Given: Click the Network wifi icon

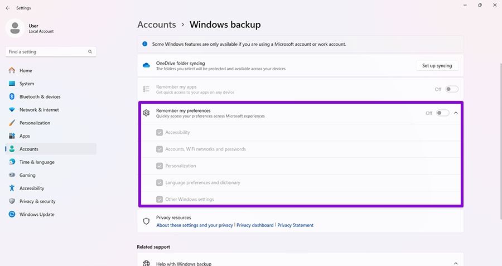Looking at the screenshot, I should pyautogui.click(x=12, y=110).
